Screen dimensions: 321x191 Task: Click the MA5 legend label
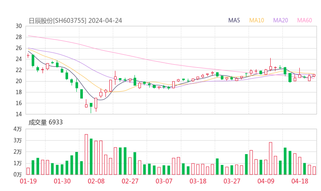(234, 20)
